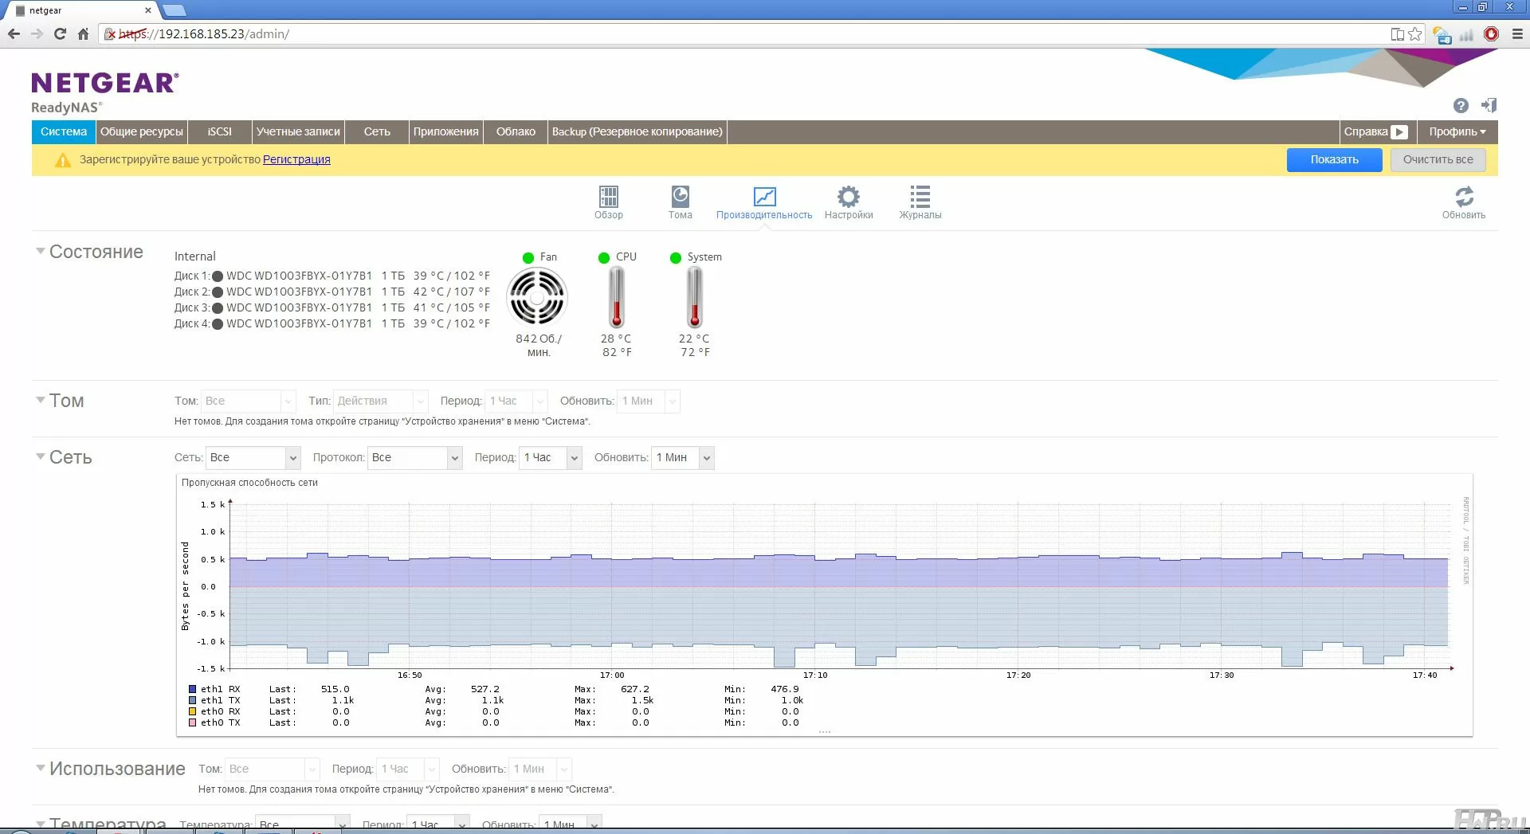
Task: Open the Сеть Период dropdown
Action: [x=551, y=457]
